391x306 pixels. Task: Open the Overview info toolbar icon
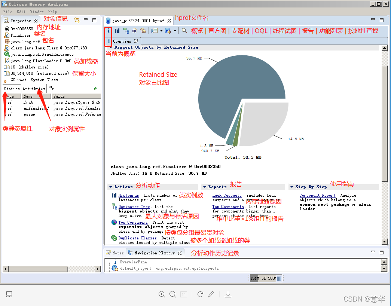(x=109, y=31)
